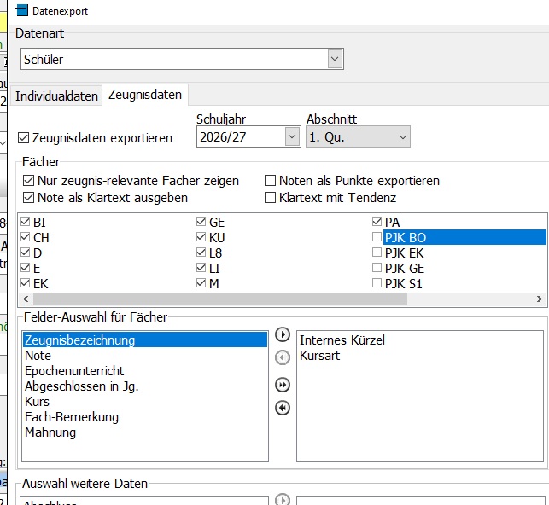549x505 pixels.
Task: Select Kurs in field list
Action: (x=145, y=402)
